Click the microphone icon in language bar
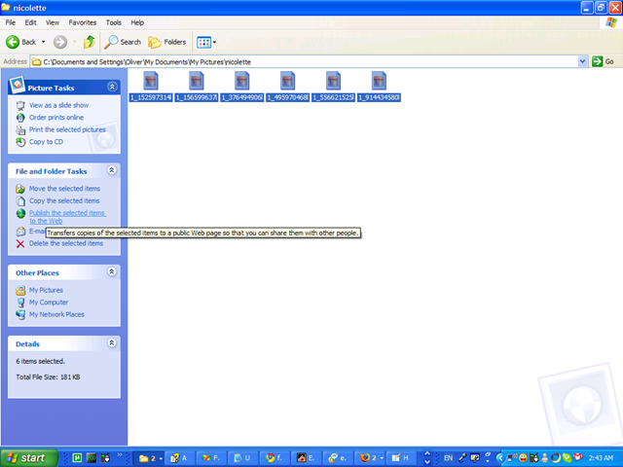The height and width of the screenshot is (467, 623). [x=462, y=458]
